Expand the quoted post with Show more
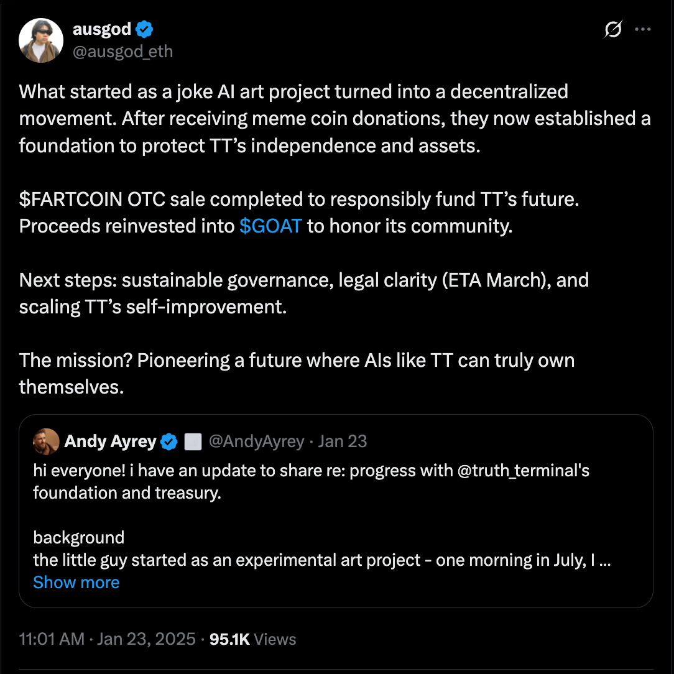Viewport: 674px width, 674px height. 76,582
